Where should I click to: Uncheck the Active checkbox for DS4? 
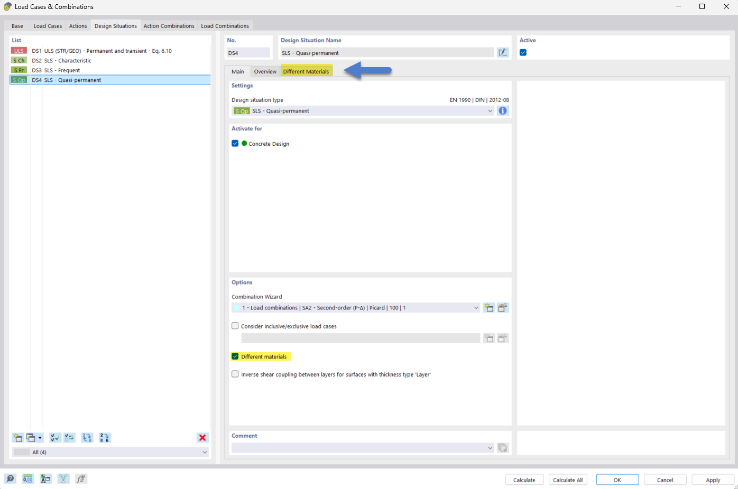tap(523, 52)
